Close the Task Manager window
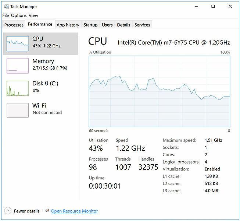 point(230,6)
